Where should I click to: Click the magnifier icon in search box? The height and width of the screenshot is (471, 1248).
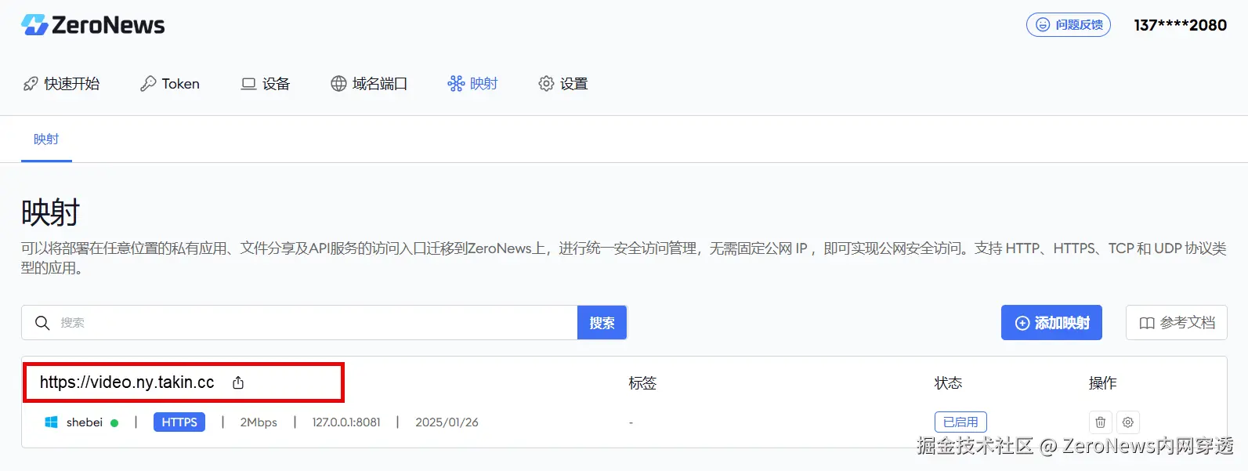(x=42, y=323)
